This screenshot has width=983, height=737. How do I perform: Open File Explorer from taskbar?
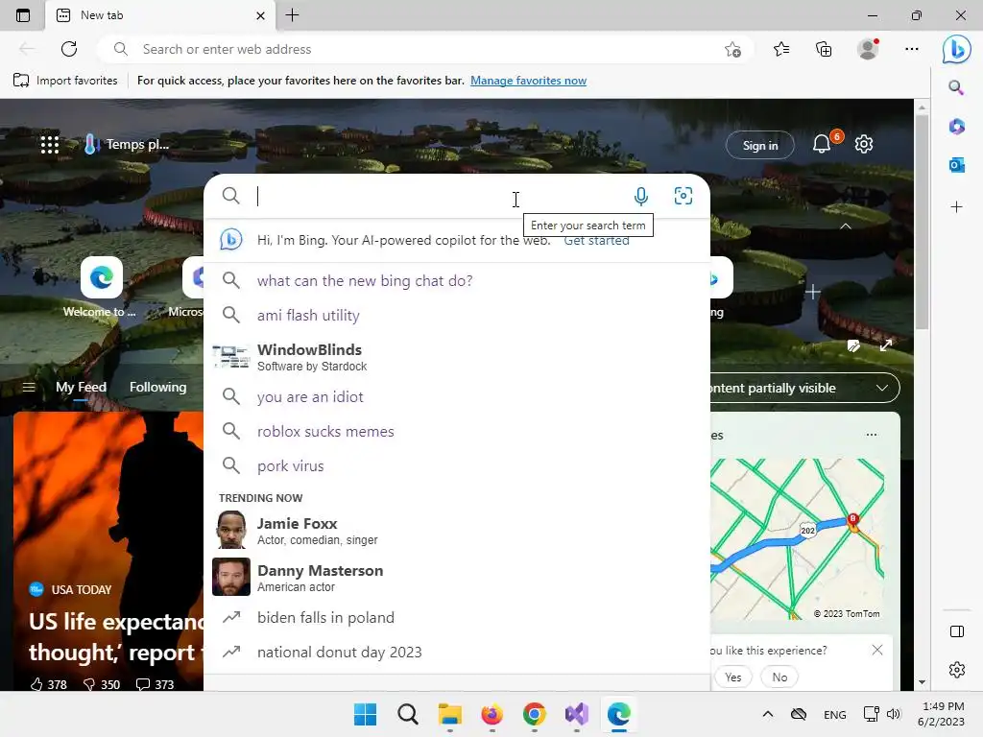click(x=449, y=714)
